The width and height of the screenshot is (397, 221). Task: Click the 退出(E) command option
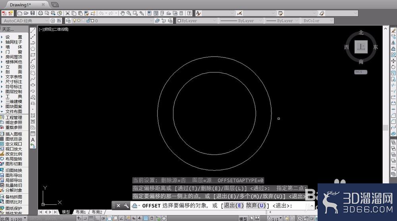click(x=233, y=206)
